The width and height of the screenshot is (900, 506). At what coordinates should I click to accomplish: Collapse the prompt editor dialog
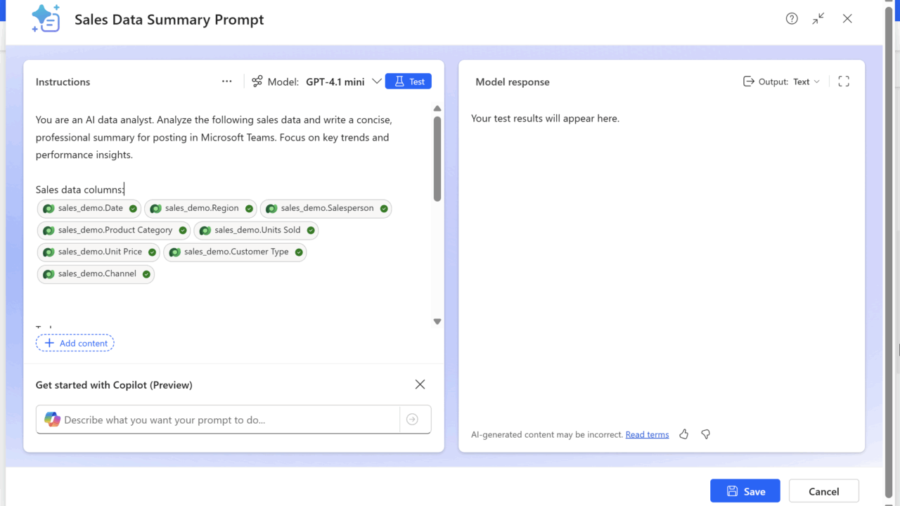pos(818,19)
